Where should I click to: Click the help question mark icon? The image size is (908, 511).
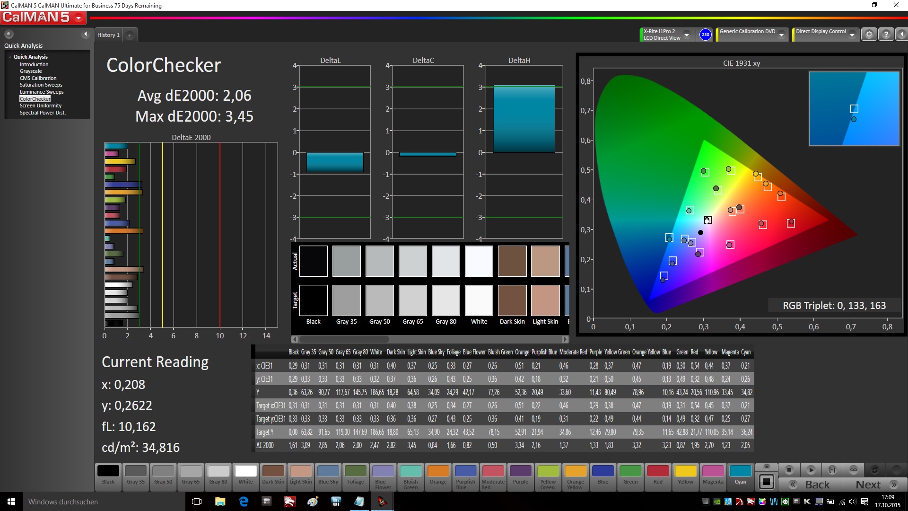(x=886, y=35)
